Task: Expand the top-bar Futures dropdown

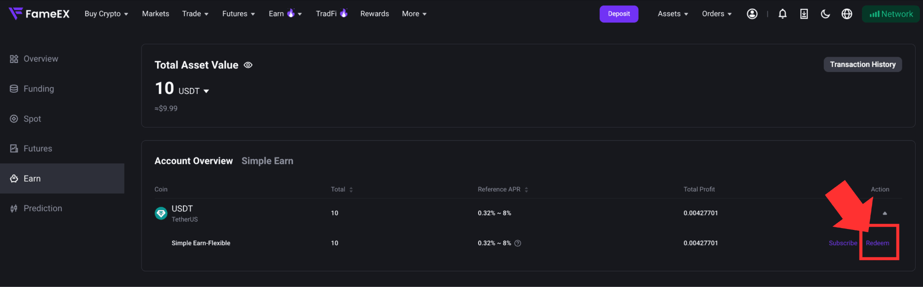Action: coord(238,14)
